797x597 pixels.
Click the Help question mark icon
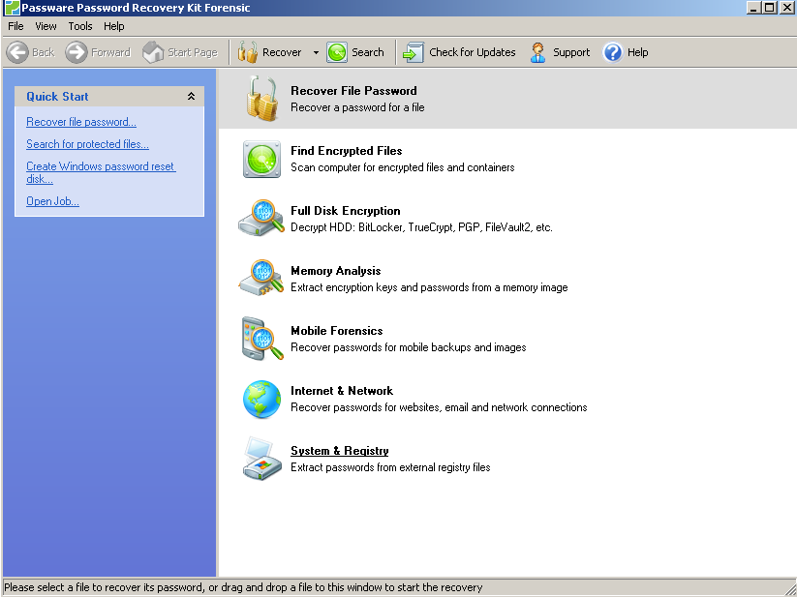612,52
